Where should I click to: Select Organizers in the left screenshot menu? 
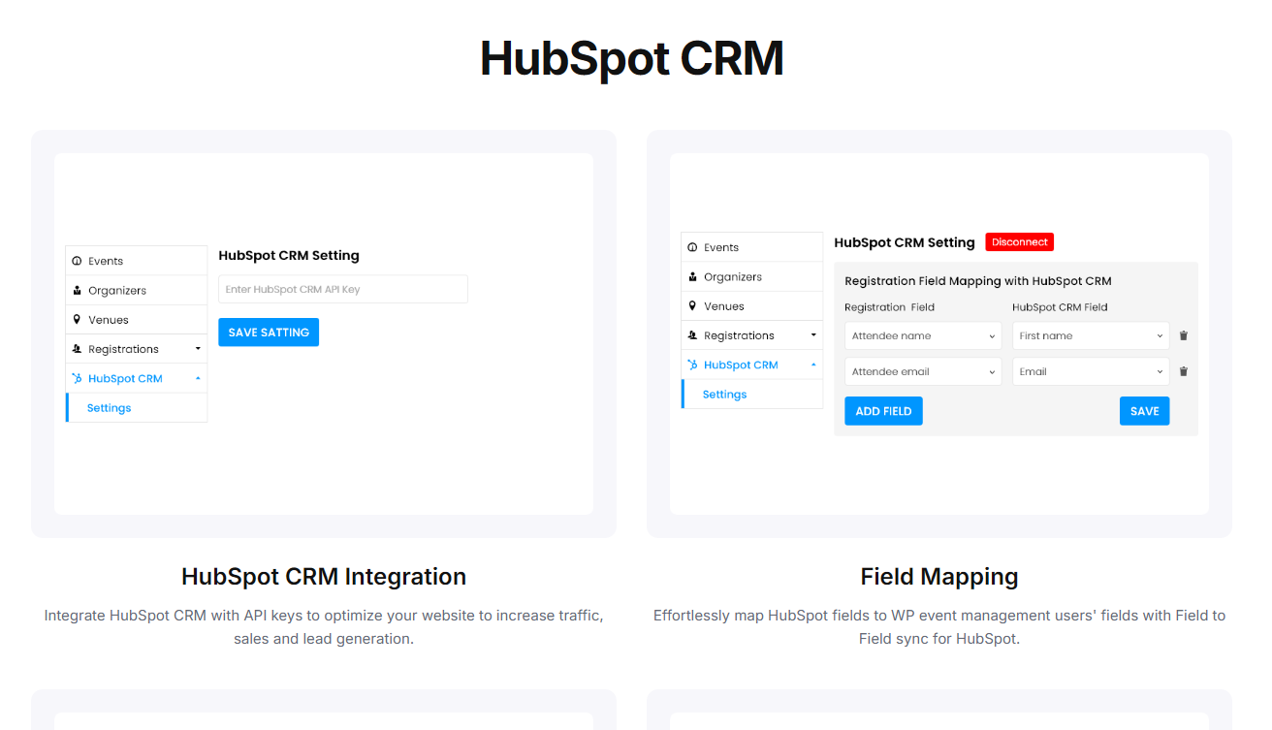click(x=137, y=290)
